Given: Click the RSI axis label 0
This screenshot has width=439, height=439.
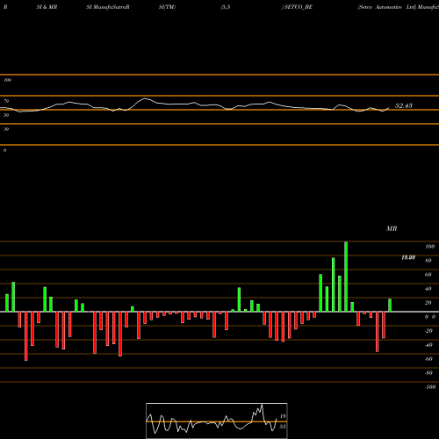Looking at the screenshot, I should [x=4, y=150].
